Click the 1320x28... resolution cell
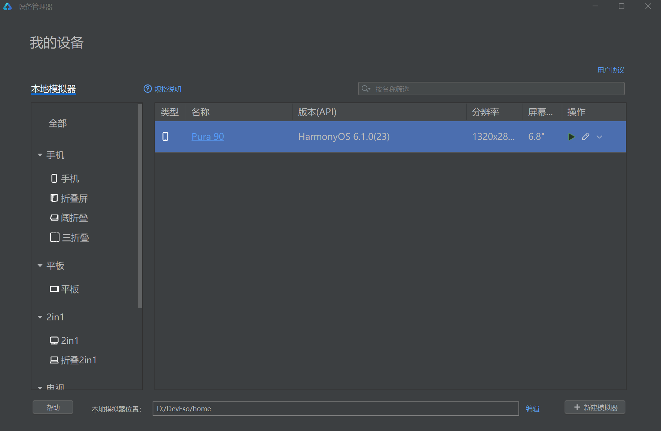 [x=493, y=136]
